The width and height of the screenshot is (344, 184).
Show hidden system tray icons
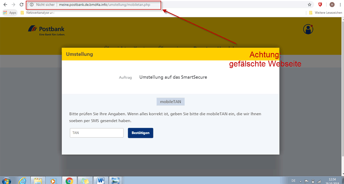point(300,181)
